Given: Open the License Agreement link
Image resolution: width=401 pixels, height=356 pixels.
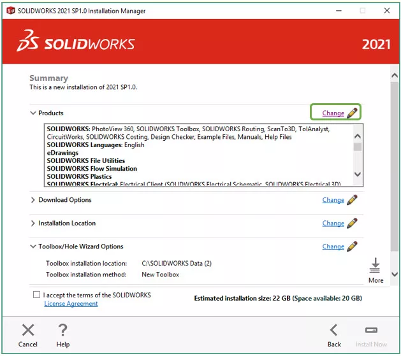Looking at the screenshot, I should (71, 304).
